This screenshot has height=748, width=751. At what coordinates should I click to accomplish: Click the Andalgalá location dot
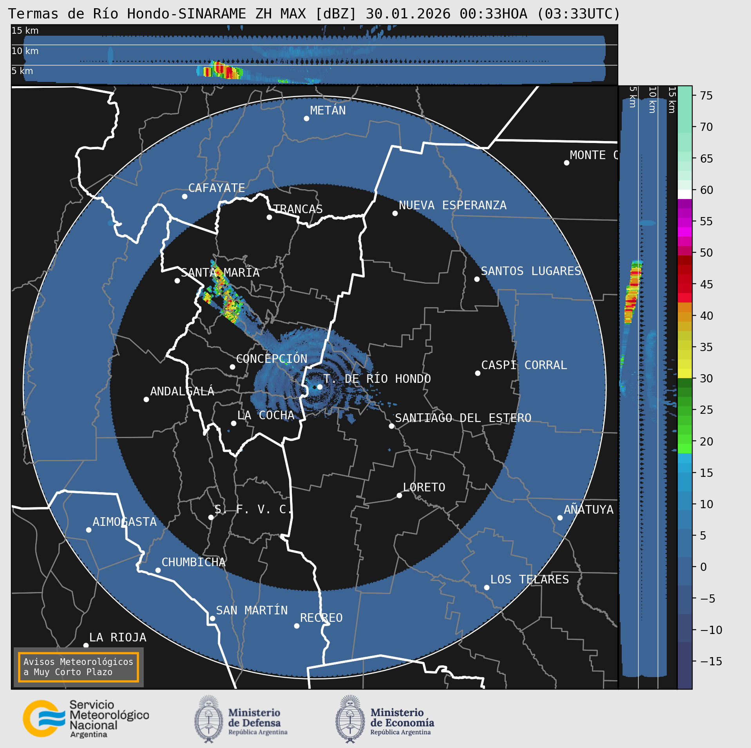click(x=146, y=399)
